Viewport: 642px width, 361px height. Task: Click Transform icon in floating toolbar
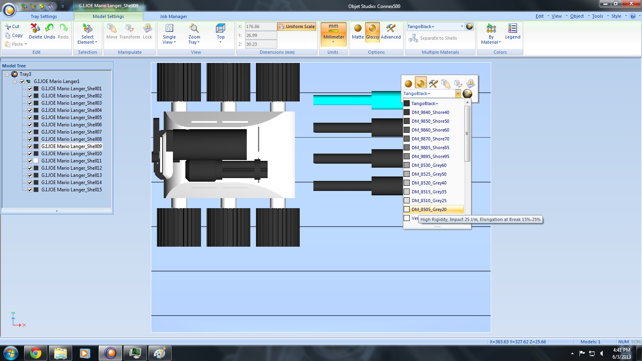point(458,83)
